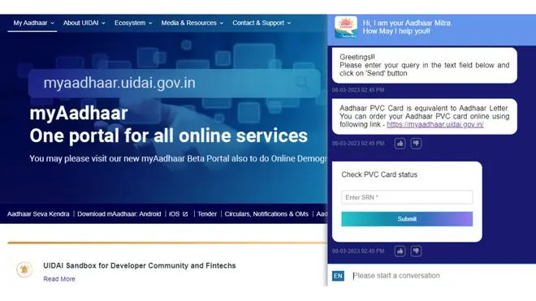Viewport: 536px width, 301px height.
Task: Expand the Contact & Support dropdown chevron
Action: (x=289, y=24)
